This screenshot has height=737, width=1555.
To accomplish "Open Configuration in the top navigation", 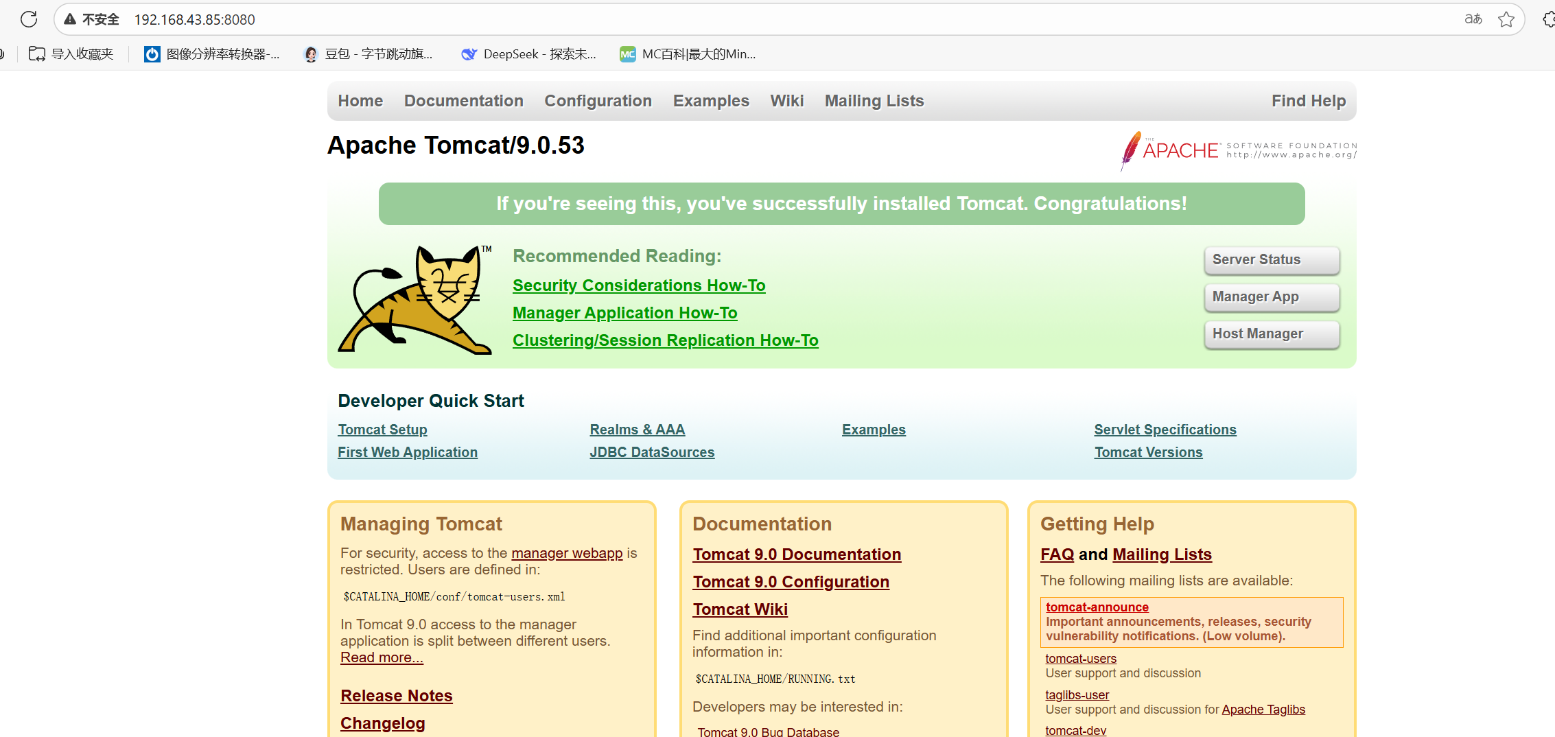I will [598, 101].
